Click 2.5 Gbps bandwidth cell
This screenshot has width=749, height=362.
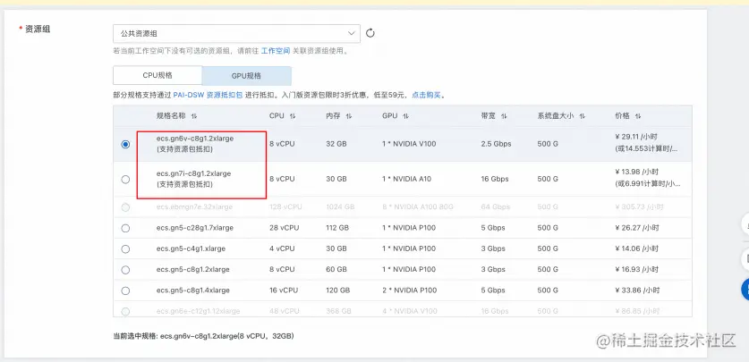pos(497,144)
